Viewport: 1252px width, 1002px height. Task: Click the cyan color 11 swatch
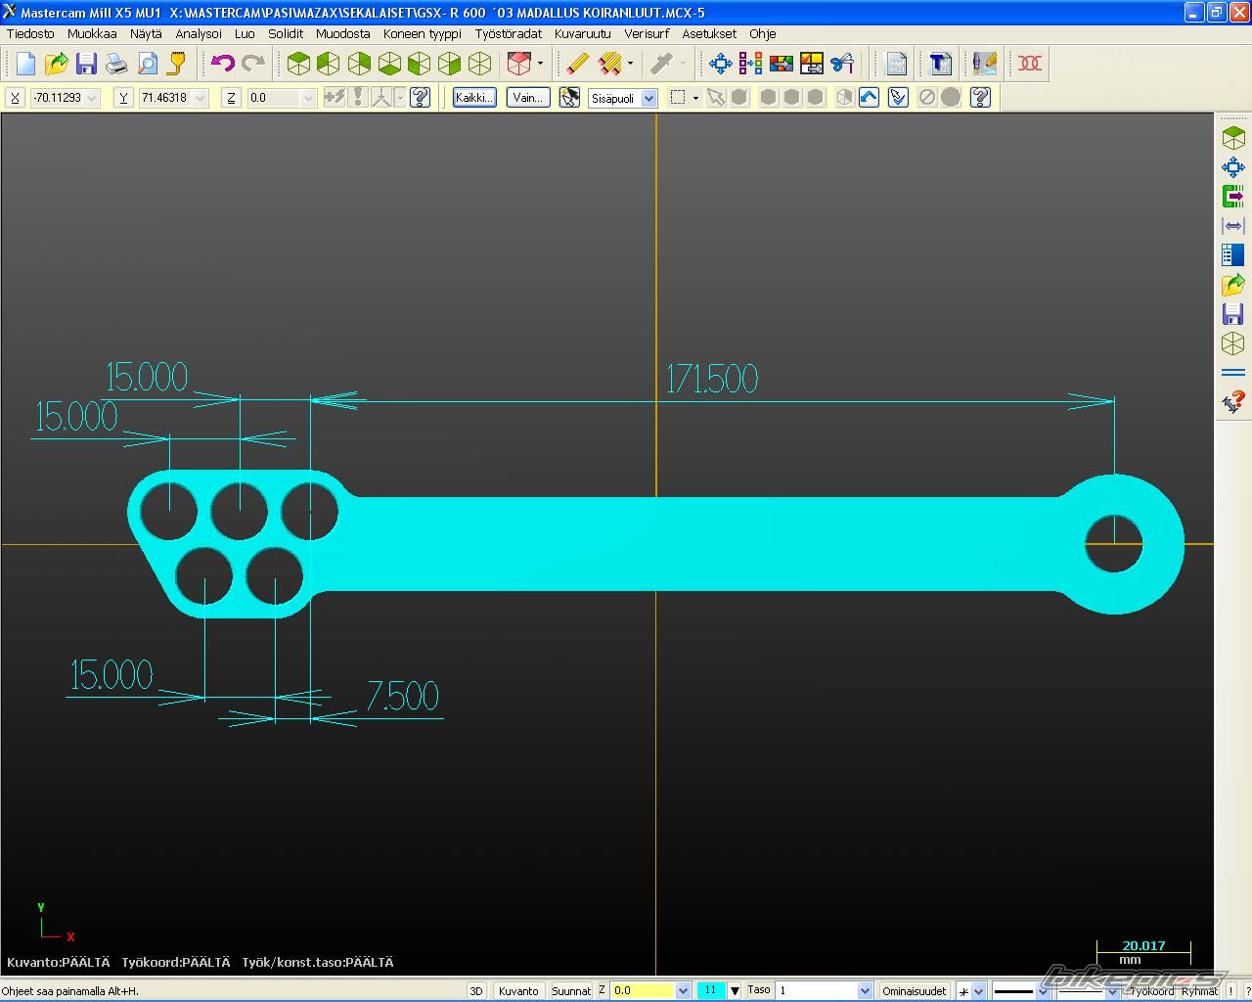pos(711,990)
